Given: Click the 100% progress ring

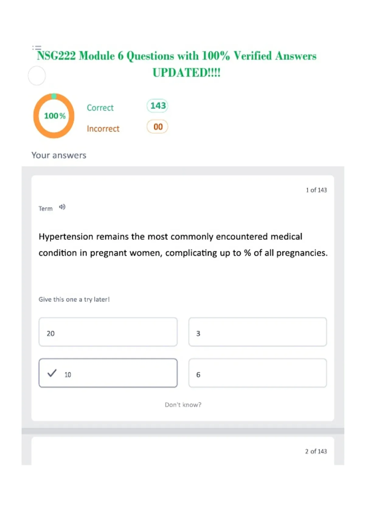Looking at the screenshot, I should coord(54,116).
